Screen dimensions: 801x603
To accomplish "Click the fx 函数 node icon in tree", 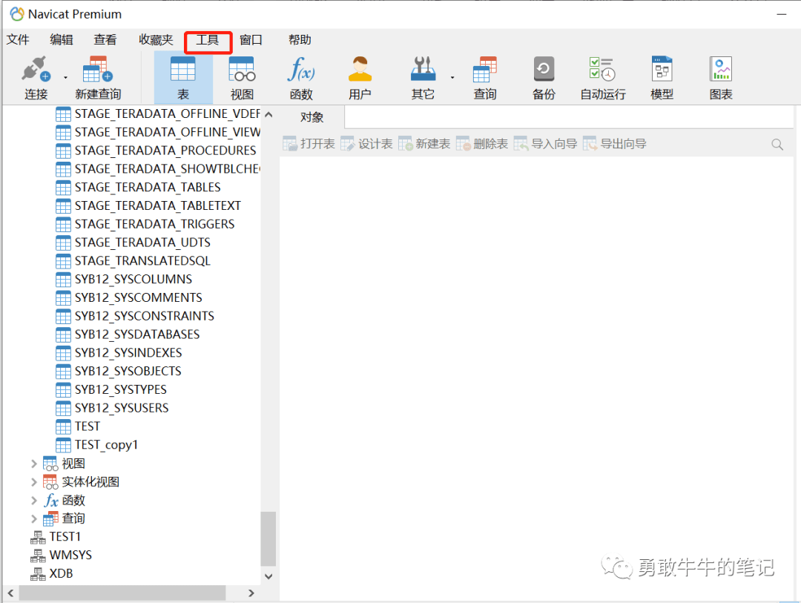I will pos(50,501).
